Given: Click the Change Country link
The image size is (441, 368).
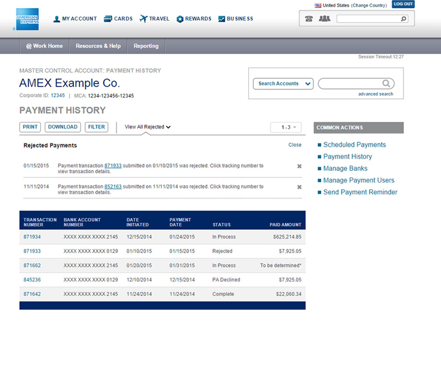Looking at the screenshot, I should coord(369,5).
